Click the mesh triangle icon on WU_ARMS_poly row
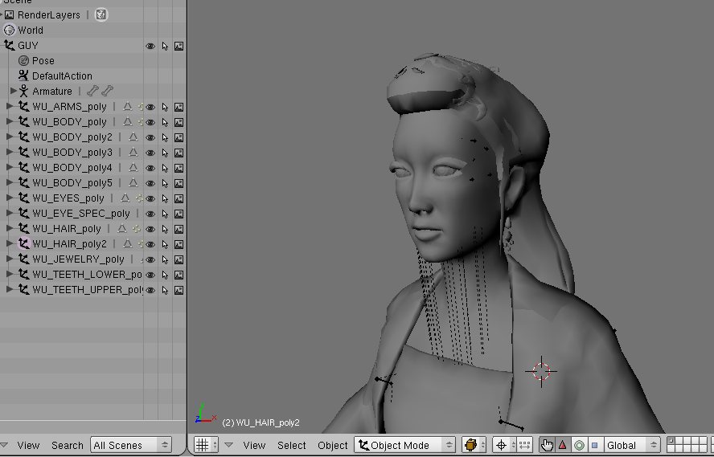This screenshot has height=457, width=714. (x=128, y=107)
